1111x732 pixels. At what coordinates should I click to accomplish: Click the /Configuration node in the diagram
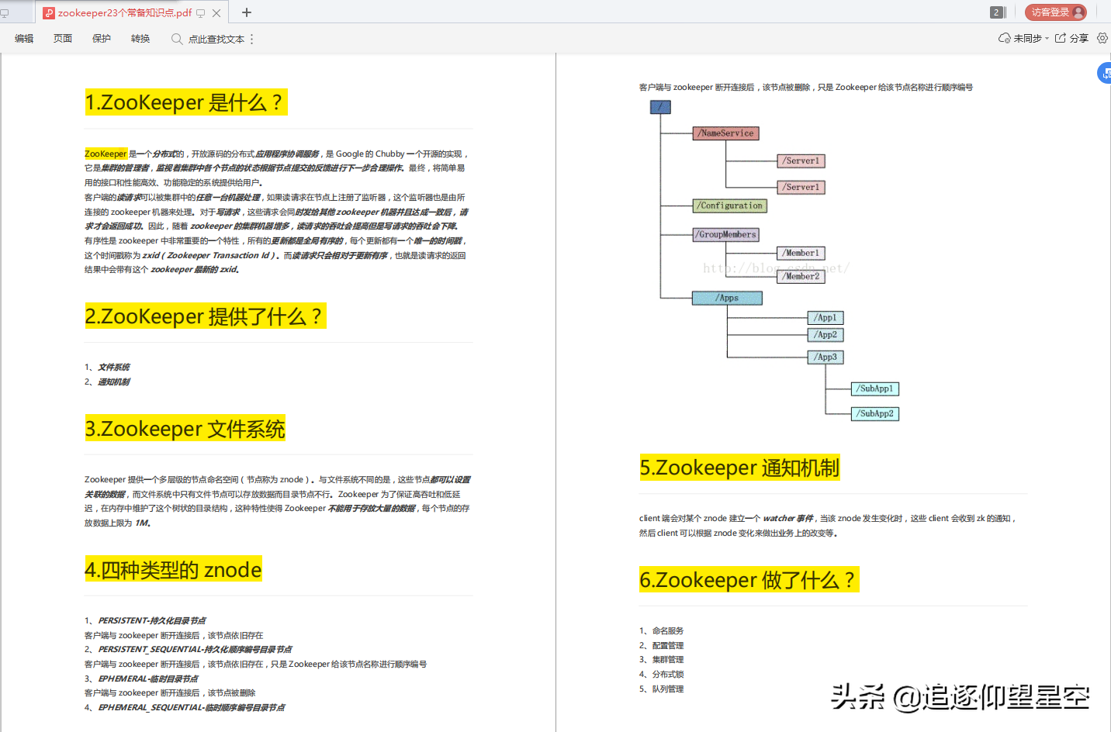coord(730,205)
